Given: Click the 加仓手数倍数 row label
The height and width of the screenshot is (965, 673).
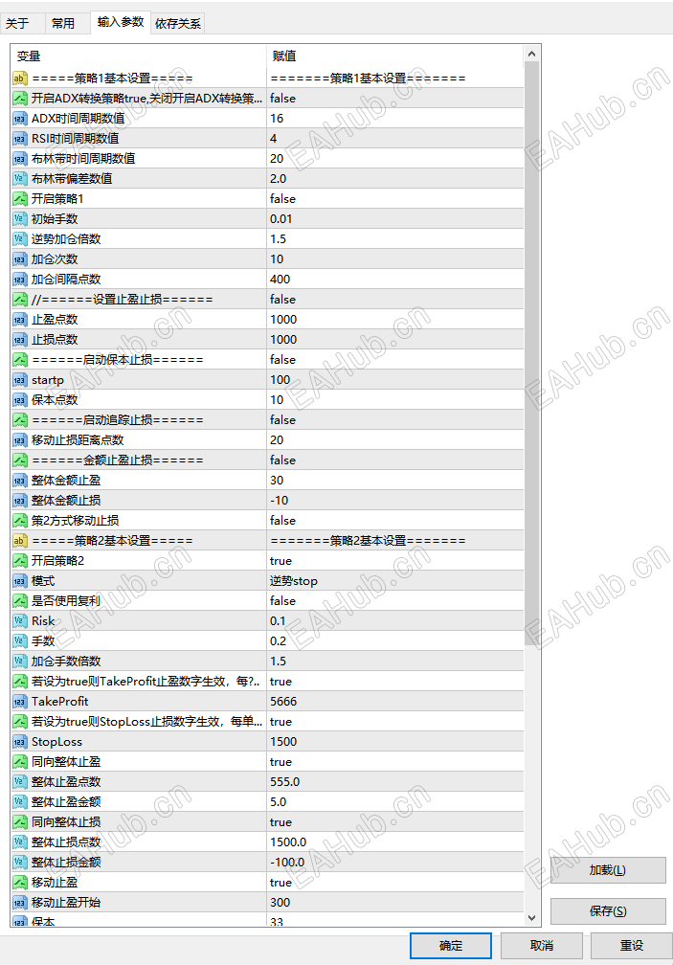Looking at the screenshot, I should tap(66, 662).
